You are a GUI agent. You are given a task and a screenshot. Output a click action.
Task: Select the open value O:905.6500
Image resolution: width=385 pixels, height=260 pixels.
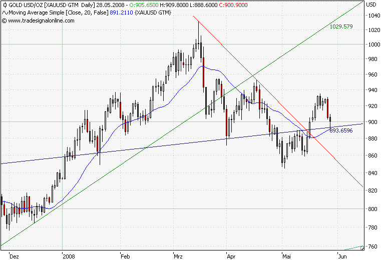pos(144,5)
